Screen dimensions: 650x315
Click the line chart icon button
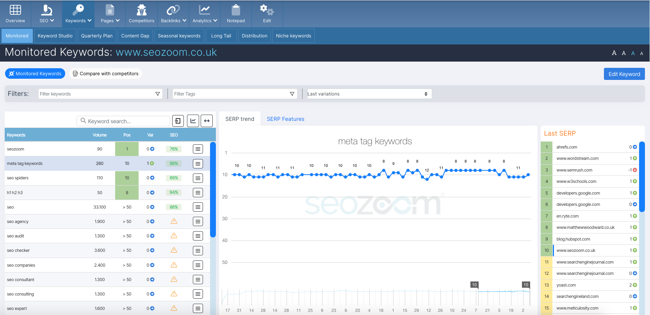193,121
